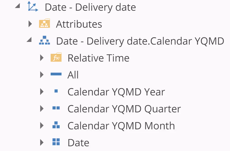
Task: Click the four-square Date level icon
Action: [x=56, y=142]
